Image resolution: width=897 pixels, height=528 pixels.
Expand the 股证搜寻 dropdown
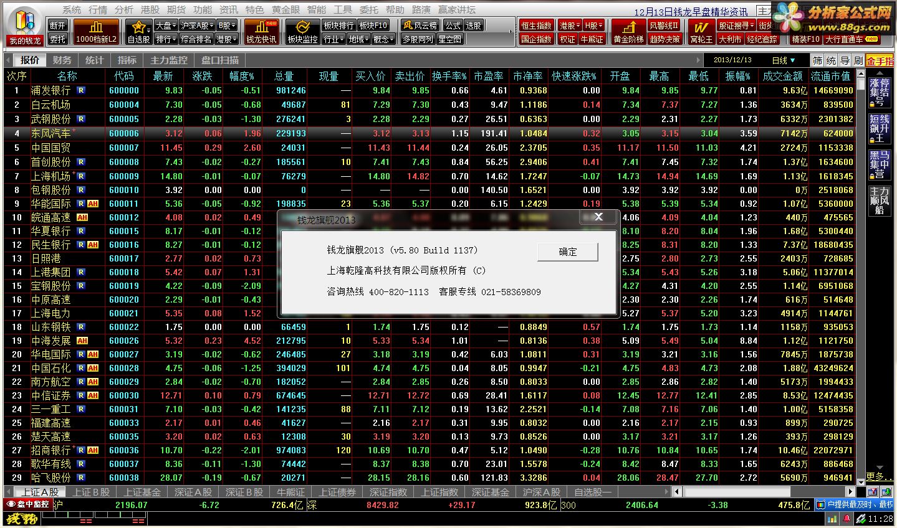click(736, 26)
